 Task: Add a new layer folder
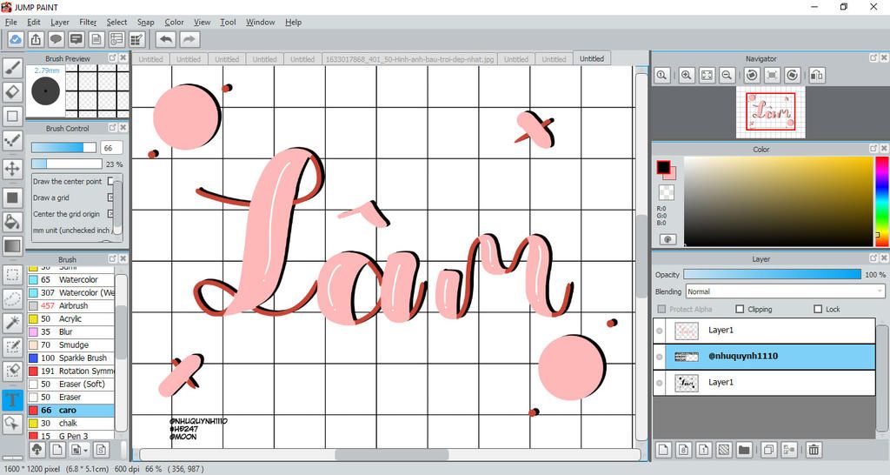[x=744, y=450]
